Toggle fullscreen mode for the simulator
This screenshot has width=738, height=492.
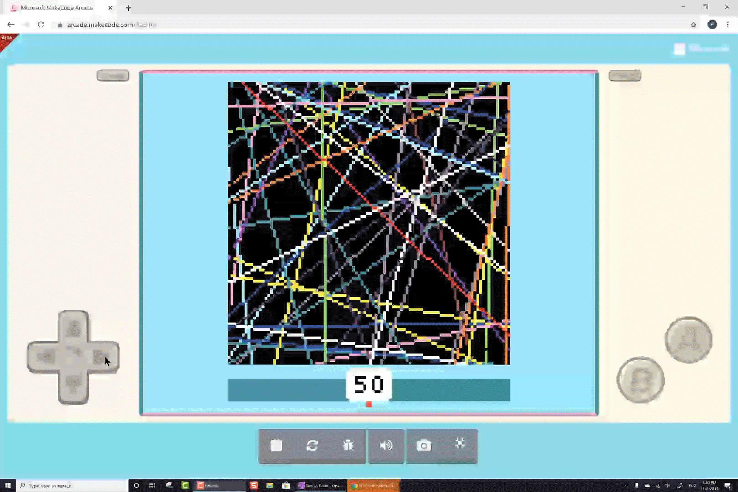460,446
